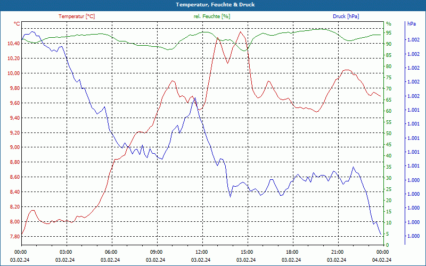
Task: Select the green 'rel. Feuchte [%]' legend label
Action: click(x=212, y=16)
